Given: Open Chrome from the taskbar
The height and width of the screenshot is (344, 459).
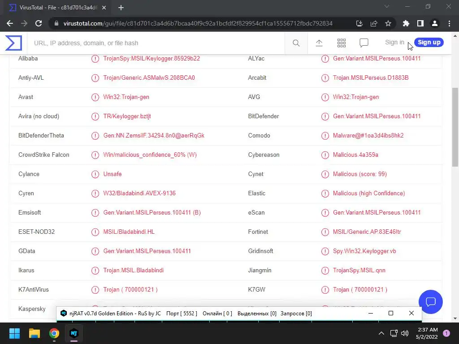Looking at the screenshot, I should point(54,333).
